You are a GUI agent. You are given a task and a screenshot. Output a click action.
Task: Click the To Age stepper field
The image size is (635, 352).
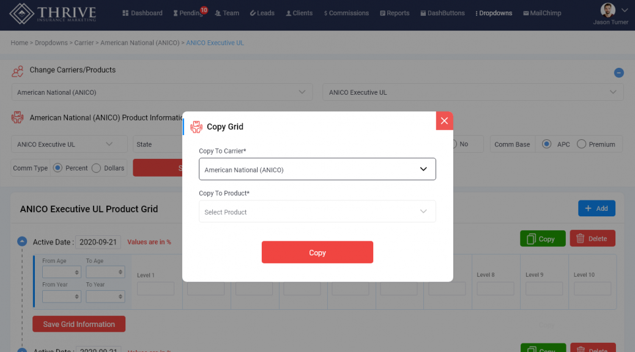[105, 272]
